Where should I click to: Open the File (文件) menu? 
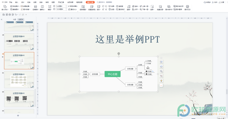(x=5, y=2)
